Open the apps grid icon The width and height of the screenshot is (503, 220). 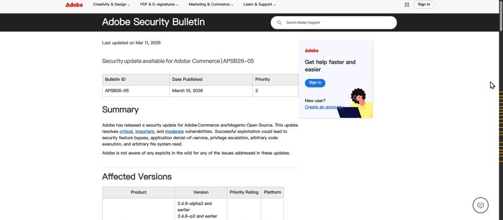coord(407,5)
